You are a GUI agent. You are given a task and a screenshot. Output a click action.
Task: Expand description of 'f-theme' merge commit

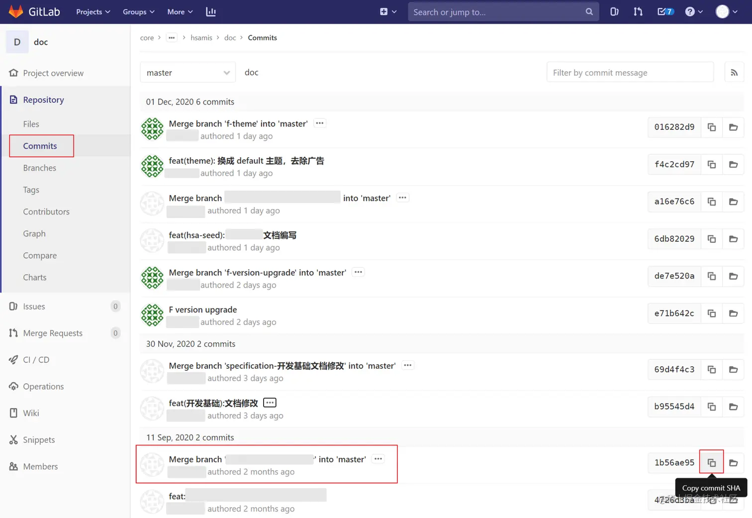pyautogui.click(x=320, y=123)
